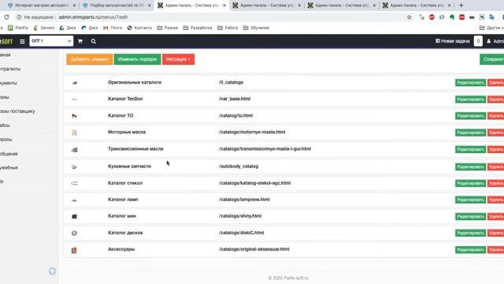The image size is (504, 284).
Task: Edit the Каталог стекол item
Action: pos(470,183)
